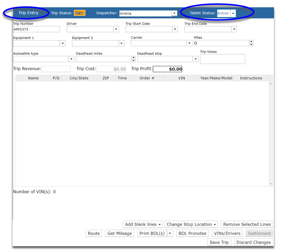The width and height of the screenshot is (281, 251).
Task: Click the Route button
Action: coord(94,233)
